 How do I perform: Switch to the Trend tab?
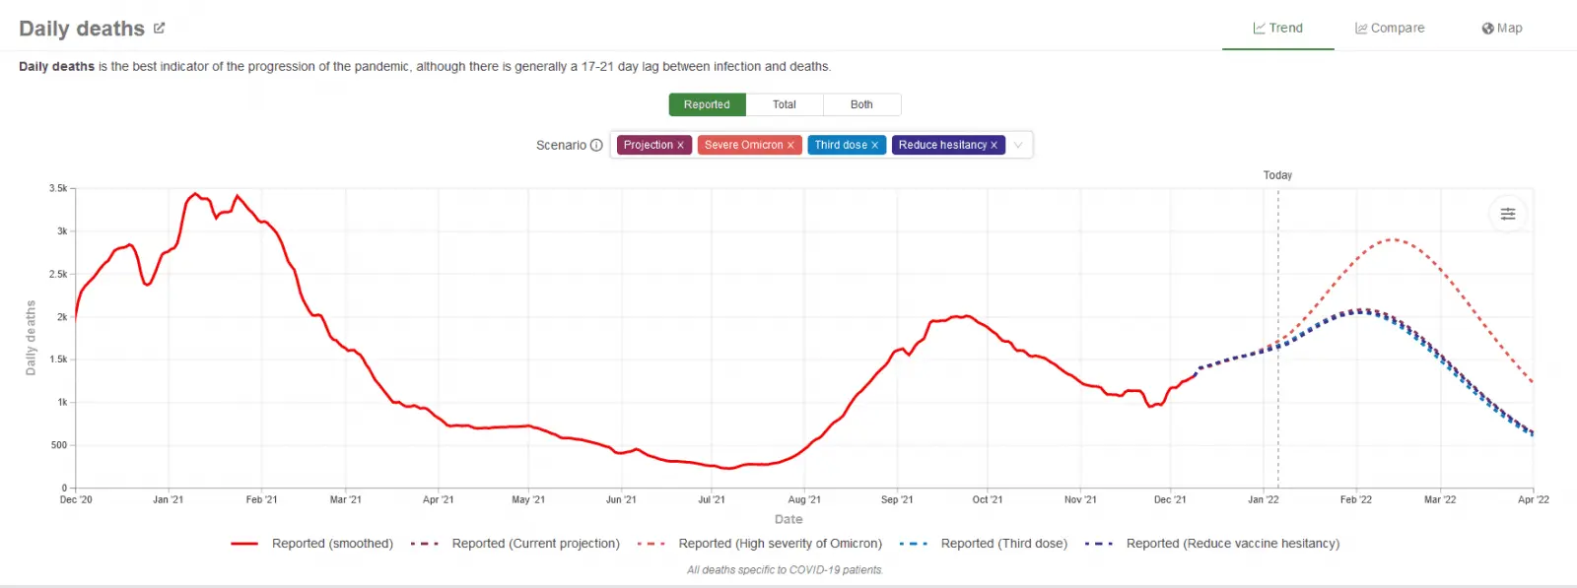pos(1277,29)
